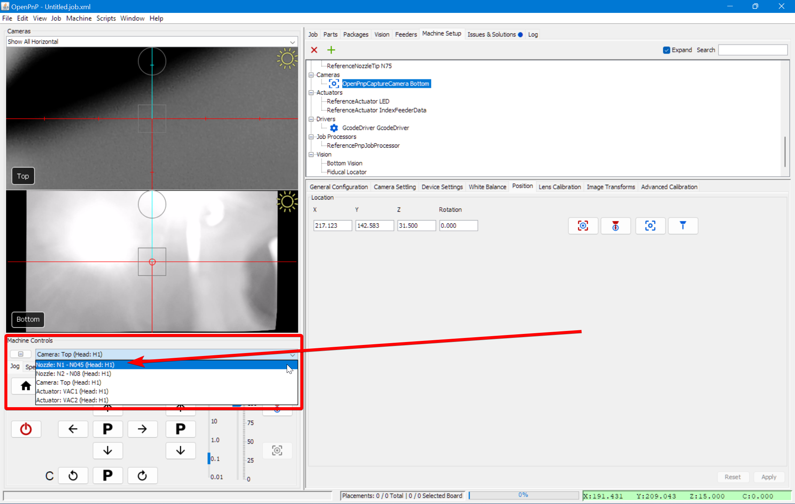The image size is (795, 504).
Task: Click the Apply button
Action: click(769, 476)
